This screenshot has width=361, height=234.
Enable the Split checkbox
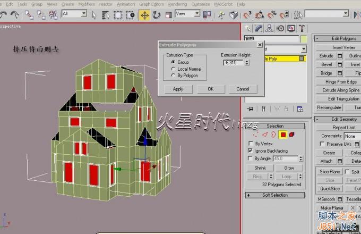(347, 172)
